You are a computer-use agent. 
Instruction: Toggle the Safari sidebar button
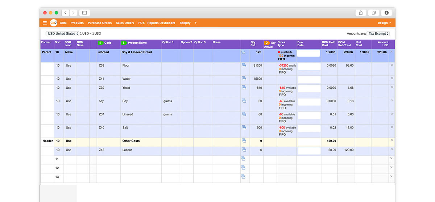pos(84,13)
